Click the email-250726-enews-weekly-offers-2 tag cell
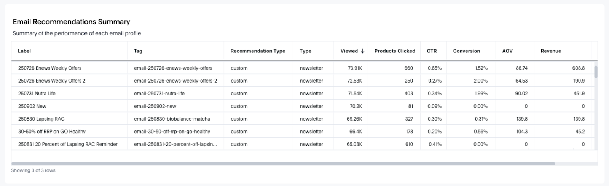Screen dimensions: 609x186 pyautogui.click(x=175, y=81)
